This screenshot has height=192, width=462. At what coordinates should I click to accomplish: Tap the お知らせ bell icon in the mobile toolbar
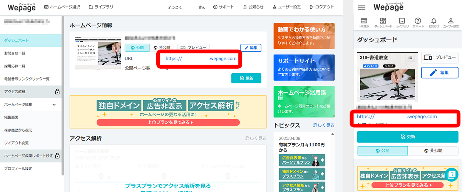[434, 23]
